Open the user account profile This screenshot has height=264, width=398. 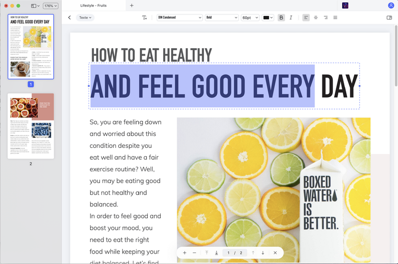[x=391, y=5]
